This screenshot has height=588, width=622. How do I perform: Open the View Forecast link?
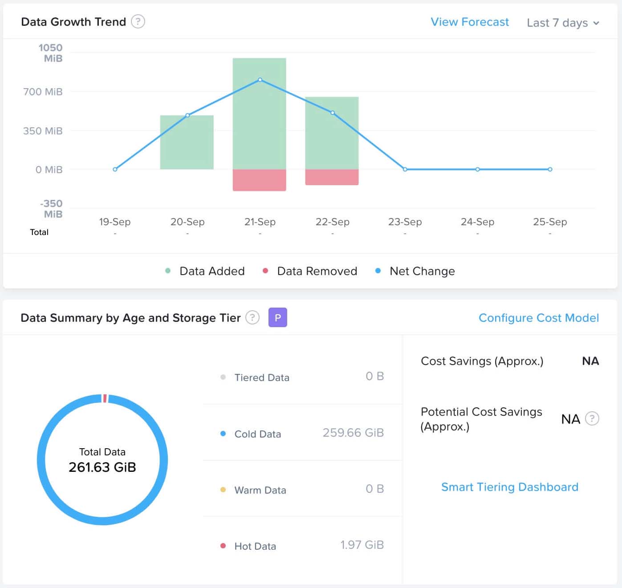point(469,22)
